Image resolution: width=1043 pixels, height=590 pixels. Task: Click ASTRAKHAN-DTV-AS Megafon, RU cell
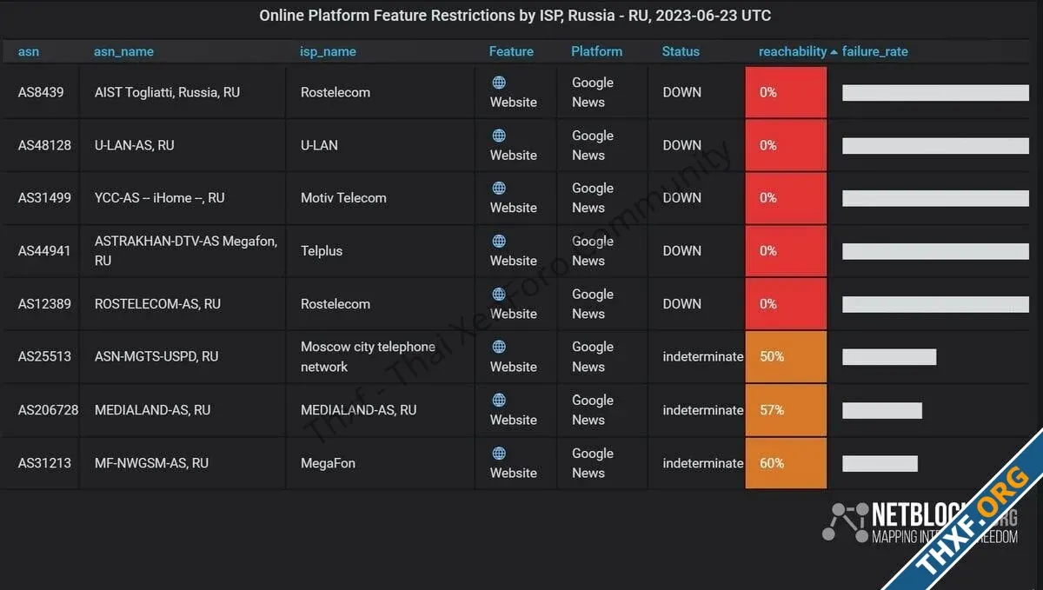[x=183, y=251]
